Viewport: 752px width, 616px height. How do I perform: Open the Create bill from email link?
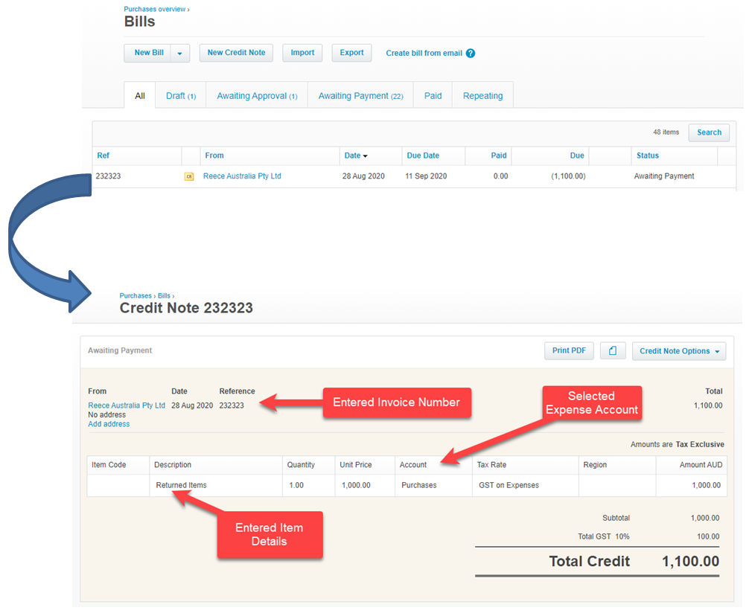pos(424,54)
